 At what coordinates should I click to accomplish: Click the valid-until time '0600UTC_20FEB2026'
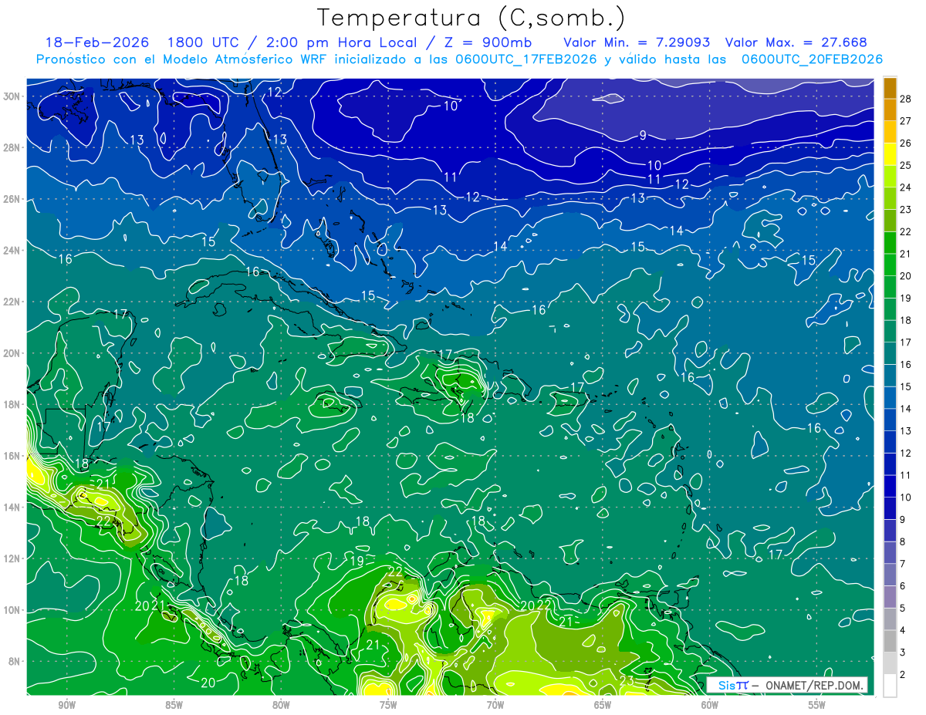coord(812,59)
